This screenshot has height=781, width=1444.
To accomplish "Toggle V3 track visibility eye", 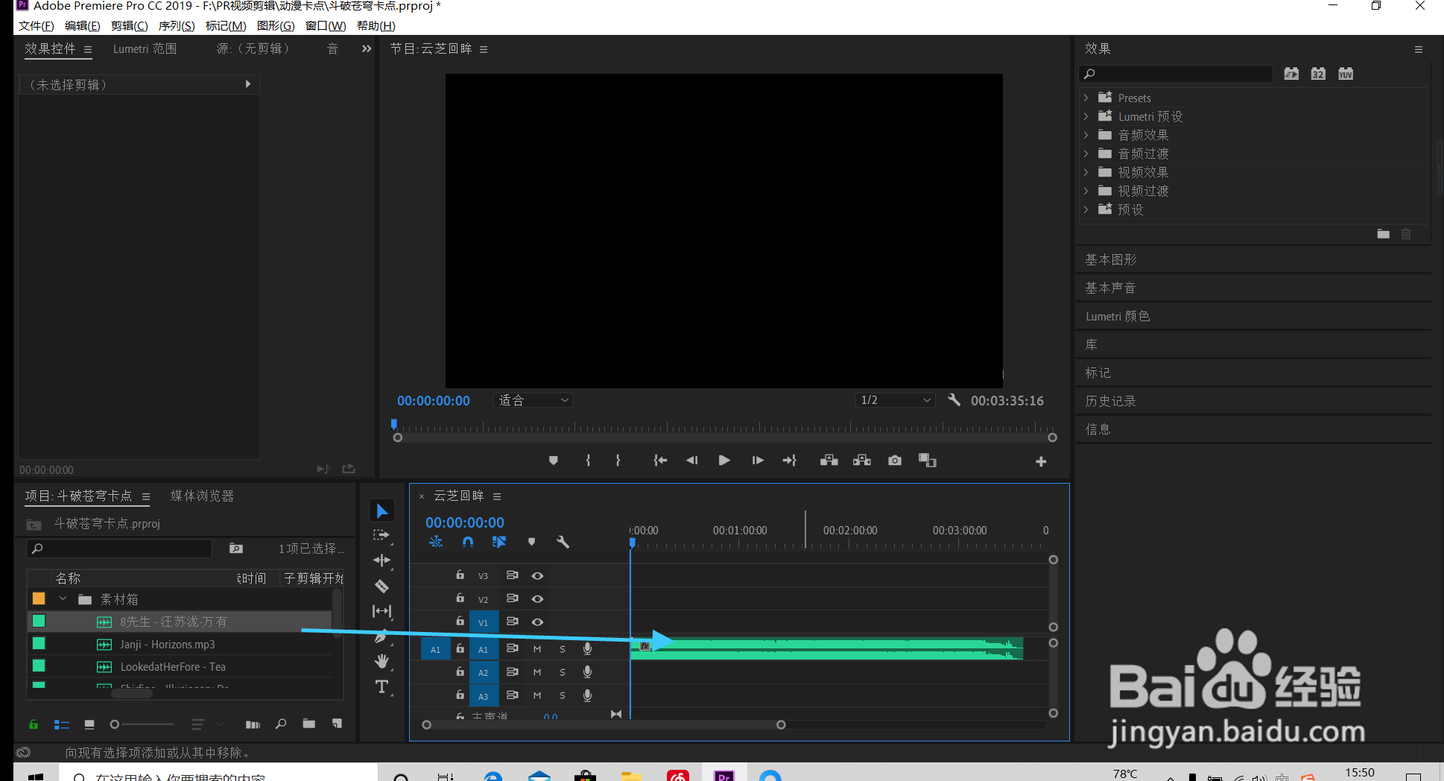I will (537, 576).
